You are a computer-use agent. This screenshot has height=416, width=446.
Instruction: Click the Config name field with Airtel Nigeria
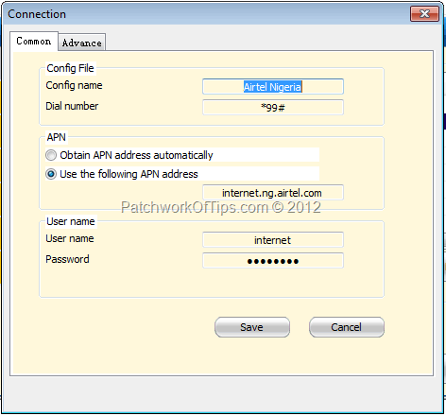273,87
